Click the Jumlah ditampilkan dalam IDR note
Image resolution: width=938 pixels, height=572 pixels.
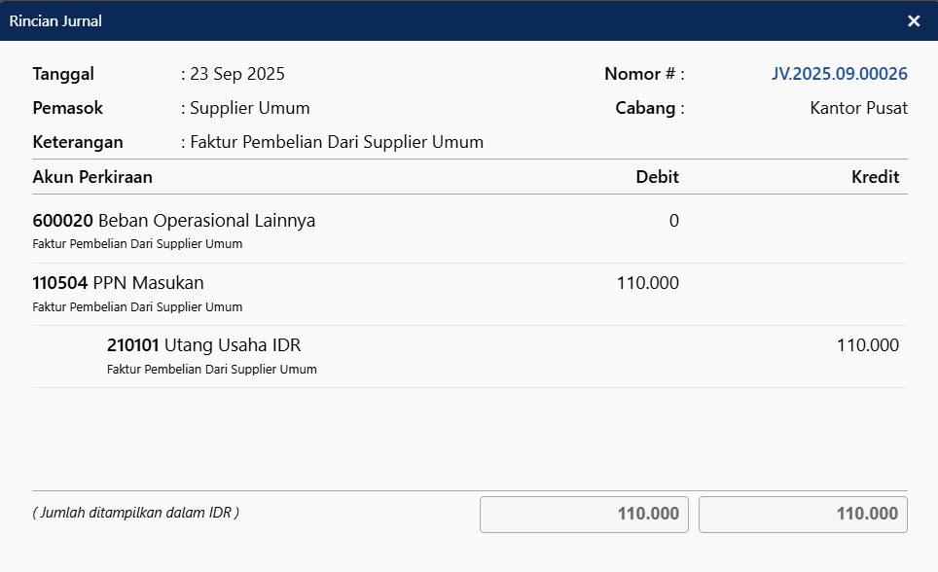point(135,512)
